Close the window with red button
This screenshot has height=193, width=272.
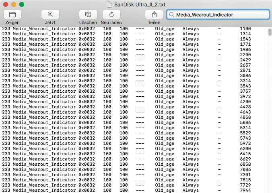tap(6, 4)
